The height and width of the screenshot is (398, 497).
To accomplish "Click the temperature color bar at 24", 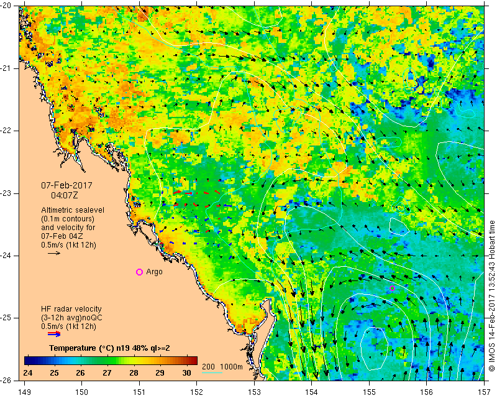I will 27,361.
